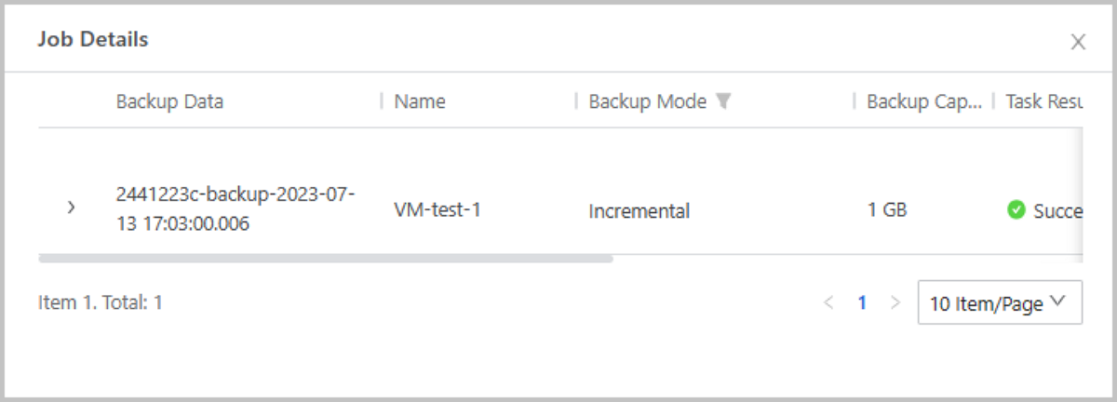
Task: Click the VM-test-1 name cell
Action: pyautogui.click(x=437, y=210)
